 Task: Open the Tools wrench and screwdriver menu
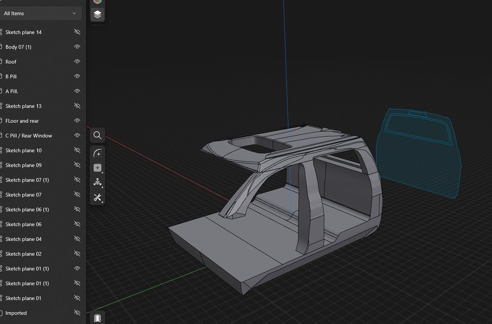tap(98, 197)
